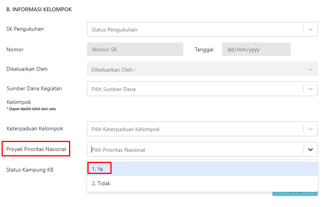This screenshot has height=207, width=323.
Task: Click the Tanggal date field
Action: pyautogui.click(x=256, y=49)
